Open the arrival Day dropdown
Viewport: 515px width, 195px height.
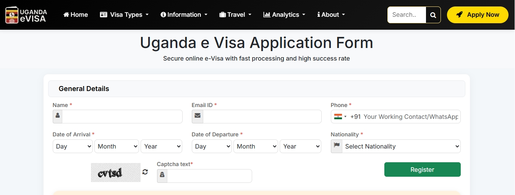(73, 146)
